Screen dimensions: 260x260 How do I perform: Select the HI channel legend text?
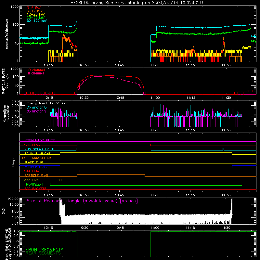[35, 73]
